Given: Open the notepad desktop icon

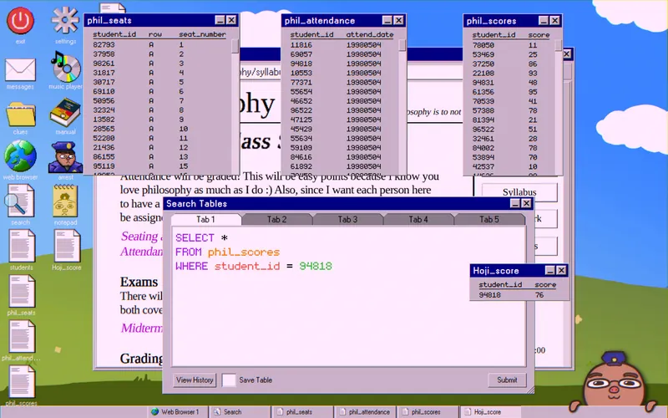Looking at the screenshot, I should [x=65, y=201].
